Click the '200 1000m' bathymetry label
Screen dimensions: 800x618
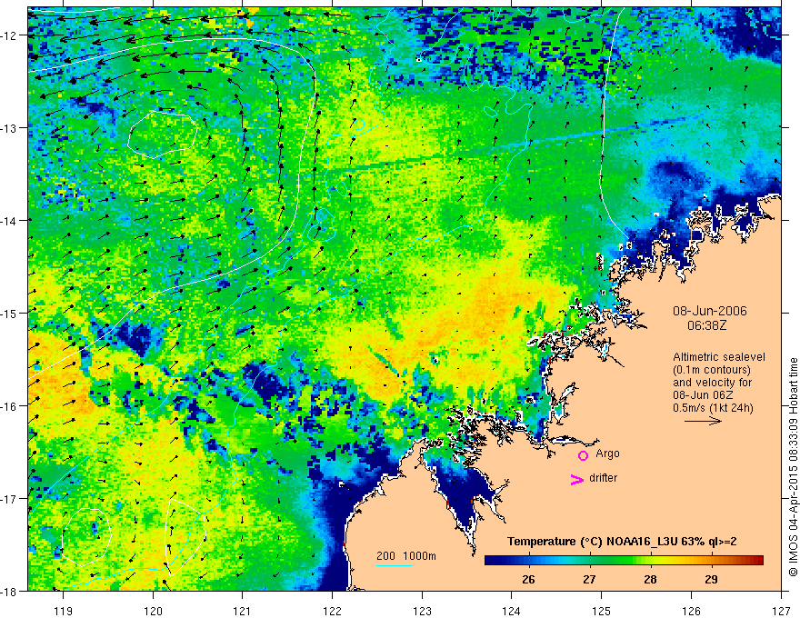pyautogui.click(x=406, y=556)
